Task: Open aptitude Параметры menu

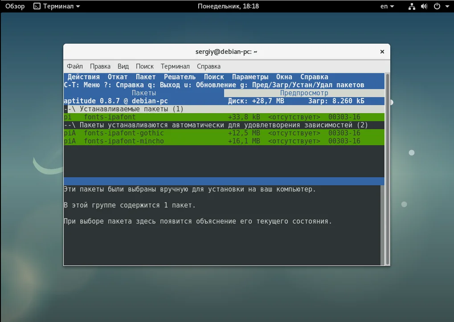Action: (250, 77)
